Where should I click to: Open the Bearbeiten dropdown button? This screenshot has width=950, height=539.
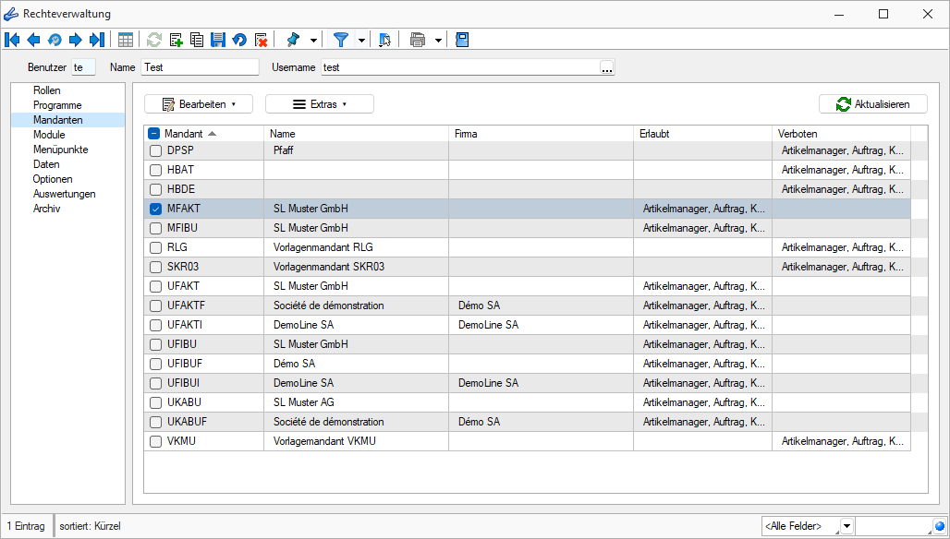coord(199,104)
